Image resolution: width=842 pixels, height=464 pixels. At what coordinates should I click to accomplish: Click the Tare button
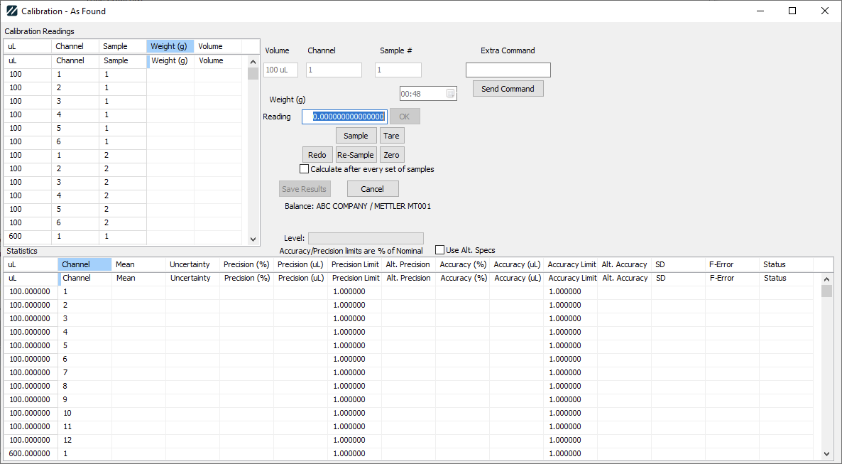coord(392,136)
